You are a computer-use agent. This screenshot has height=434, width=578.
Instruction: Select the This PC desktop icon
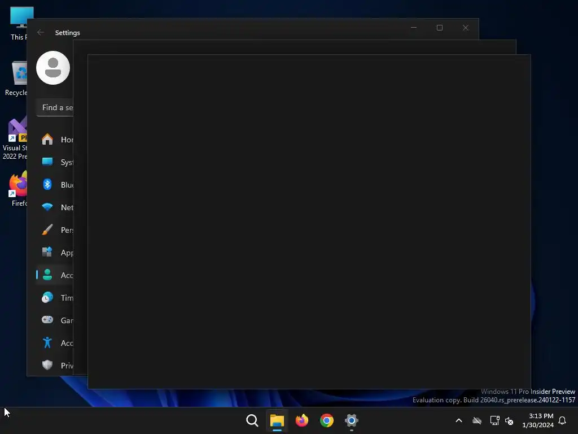tap(19, 23)
